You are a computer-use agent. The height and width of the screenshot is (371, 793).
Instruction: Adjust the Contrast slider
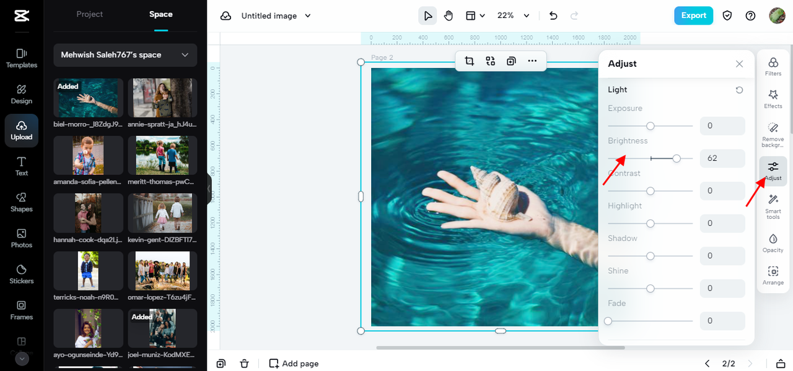tap(650, 191)
